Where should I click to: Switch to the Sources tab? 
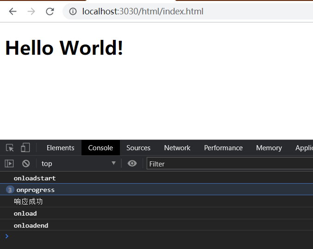click(138, 148)
